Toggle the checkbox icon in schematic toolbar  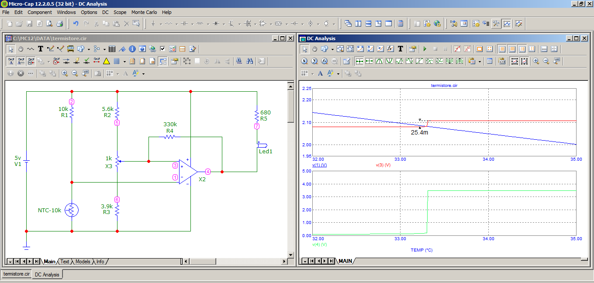click(162, 49)
